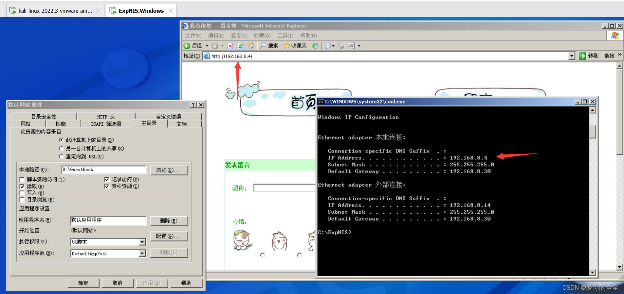Switch to Directory Security (目录安全性) tab
This screenshot has width=624, height=294.
click(44, 117)
